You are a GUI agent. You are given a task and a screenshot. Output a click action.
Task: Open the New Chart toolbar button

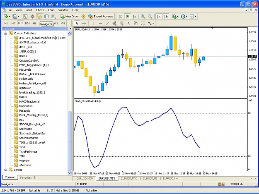coord(7,17)
